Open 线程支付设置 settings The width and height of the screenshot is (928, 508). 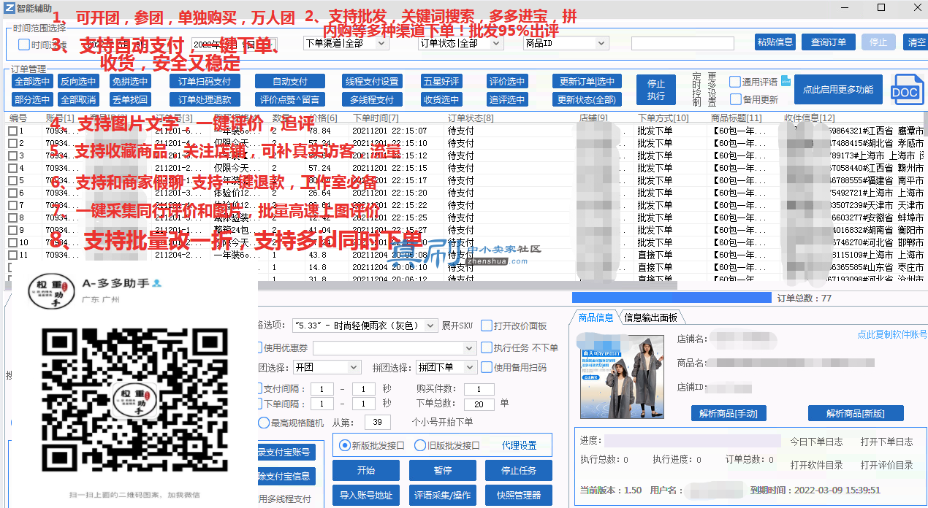tap(372, 81)
